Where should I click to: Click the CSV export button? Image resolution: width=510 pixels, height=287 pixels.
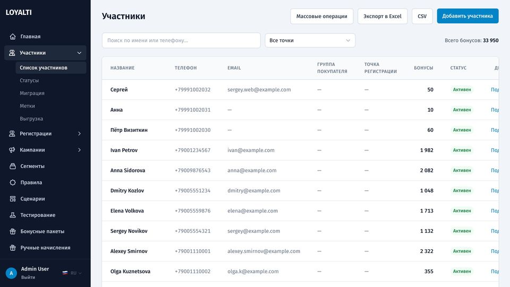point(422,16)
